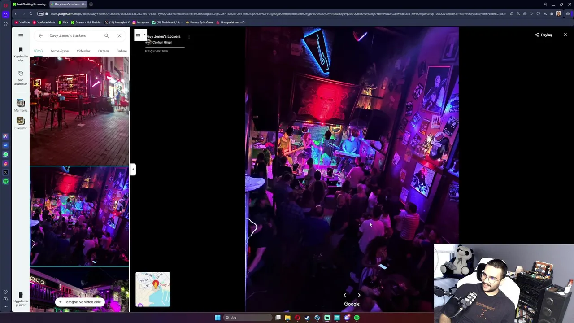Click the Paylaş share button

pos(544,35)
